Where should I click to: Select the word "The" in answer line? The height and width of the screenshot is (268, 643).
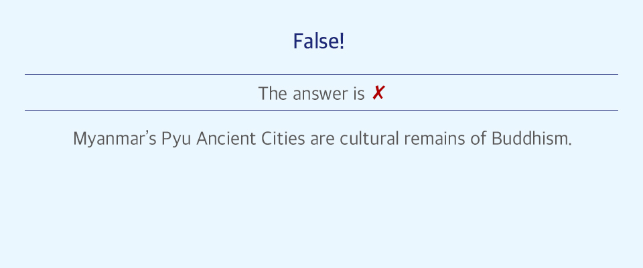pos(273,94)
